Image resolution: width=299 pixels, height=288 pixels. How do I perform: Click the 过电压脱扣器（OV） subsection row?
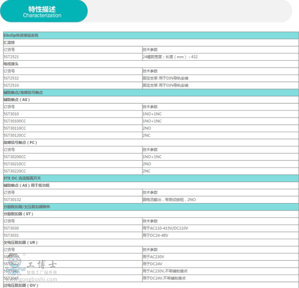click(x=151, y=285)
